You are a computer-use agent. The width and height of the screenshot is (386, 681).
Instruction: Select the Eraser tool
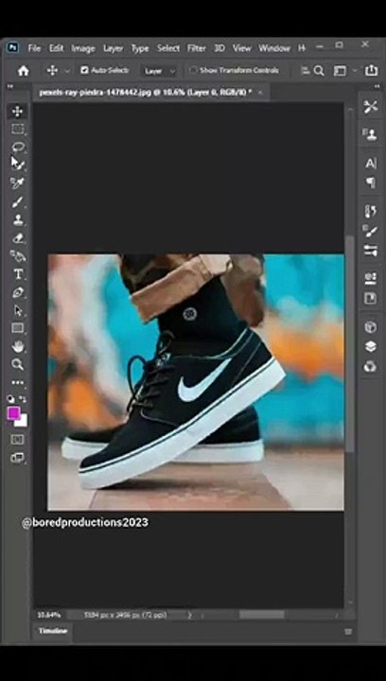click(x=17, y=238)
